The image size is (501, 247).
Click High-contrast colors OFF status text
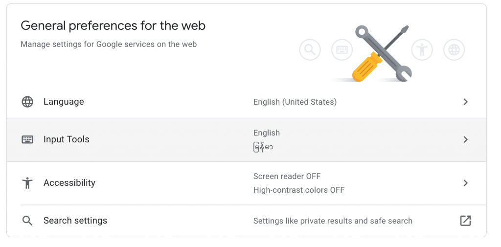point(299,190)
